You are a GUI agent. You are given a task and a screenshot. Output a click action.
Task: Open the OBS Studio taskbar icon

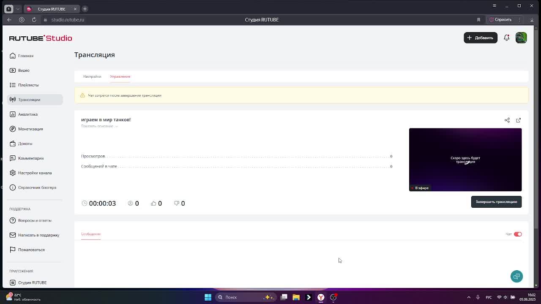333,297
